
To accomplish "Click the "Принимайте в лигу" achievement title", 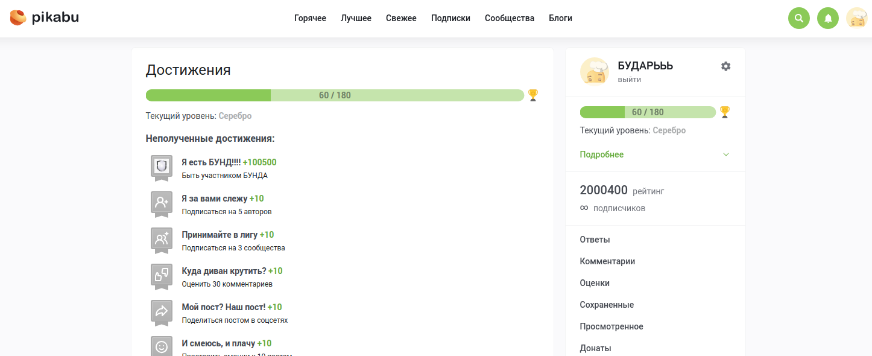I will click(220, 235).
